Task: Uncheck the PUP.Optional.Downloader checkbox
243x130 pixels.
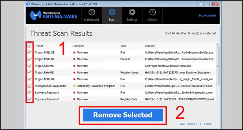Action: tap(30, 86)
